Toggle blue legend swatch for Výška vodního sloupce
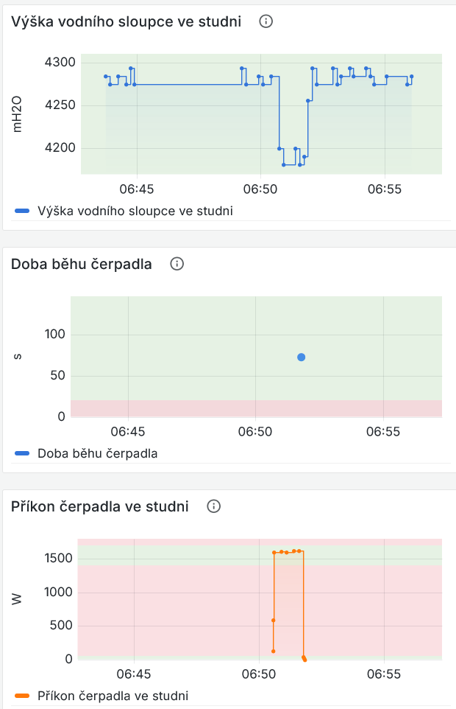The height and width of the screenshot is (709, 456). click(x=22, y=211)
